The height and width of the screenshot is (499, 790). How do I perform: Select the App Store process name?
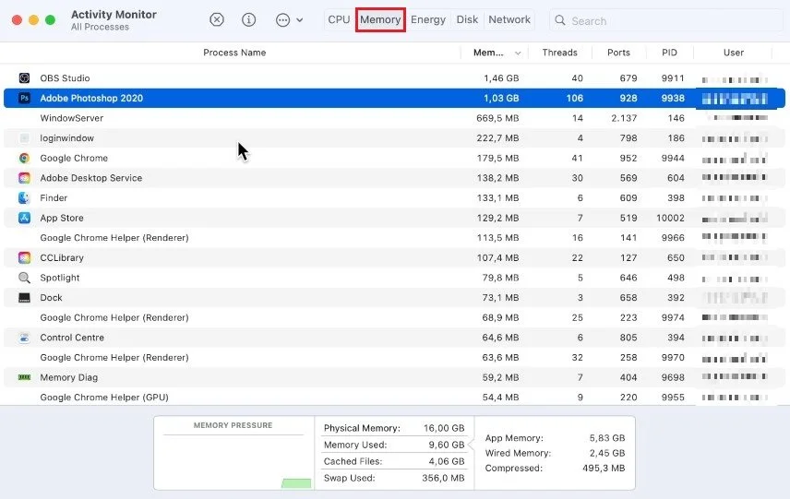point(62,218)
